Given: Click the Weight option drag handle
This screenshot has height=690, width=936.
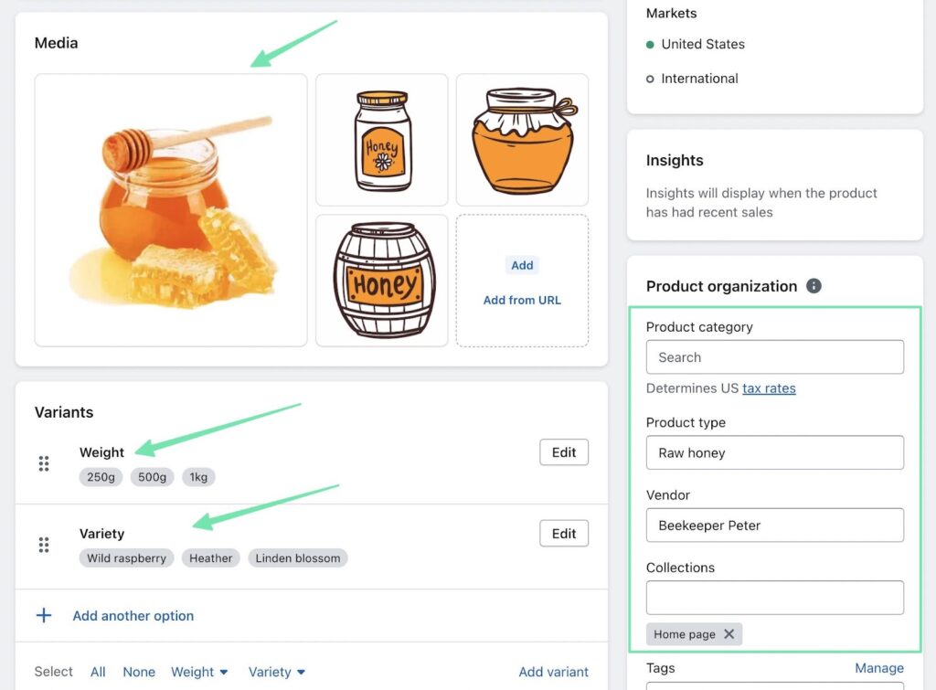Looking at the screenshot, I should (x=43, y=463).
